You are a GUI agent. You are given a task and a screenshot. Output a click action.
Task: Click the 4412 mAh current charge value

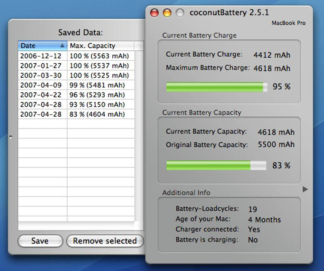pos(272,55)
